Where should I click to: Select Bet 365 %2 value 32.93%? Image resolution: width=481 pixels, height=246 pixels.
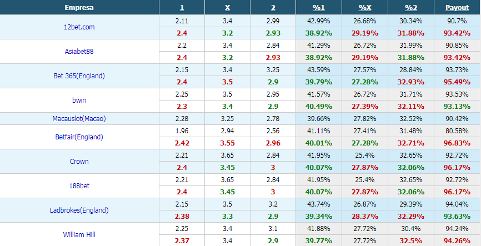pos(411,82)
